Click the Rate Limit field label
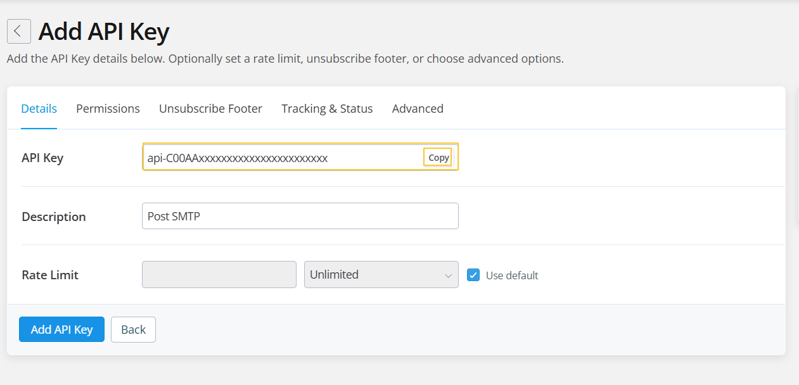Image resolution: width=799 pixels, height=385 pixels. tap(50, 275)
